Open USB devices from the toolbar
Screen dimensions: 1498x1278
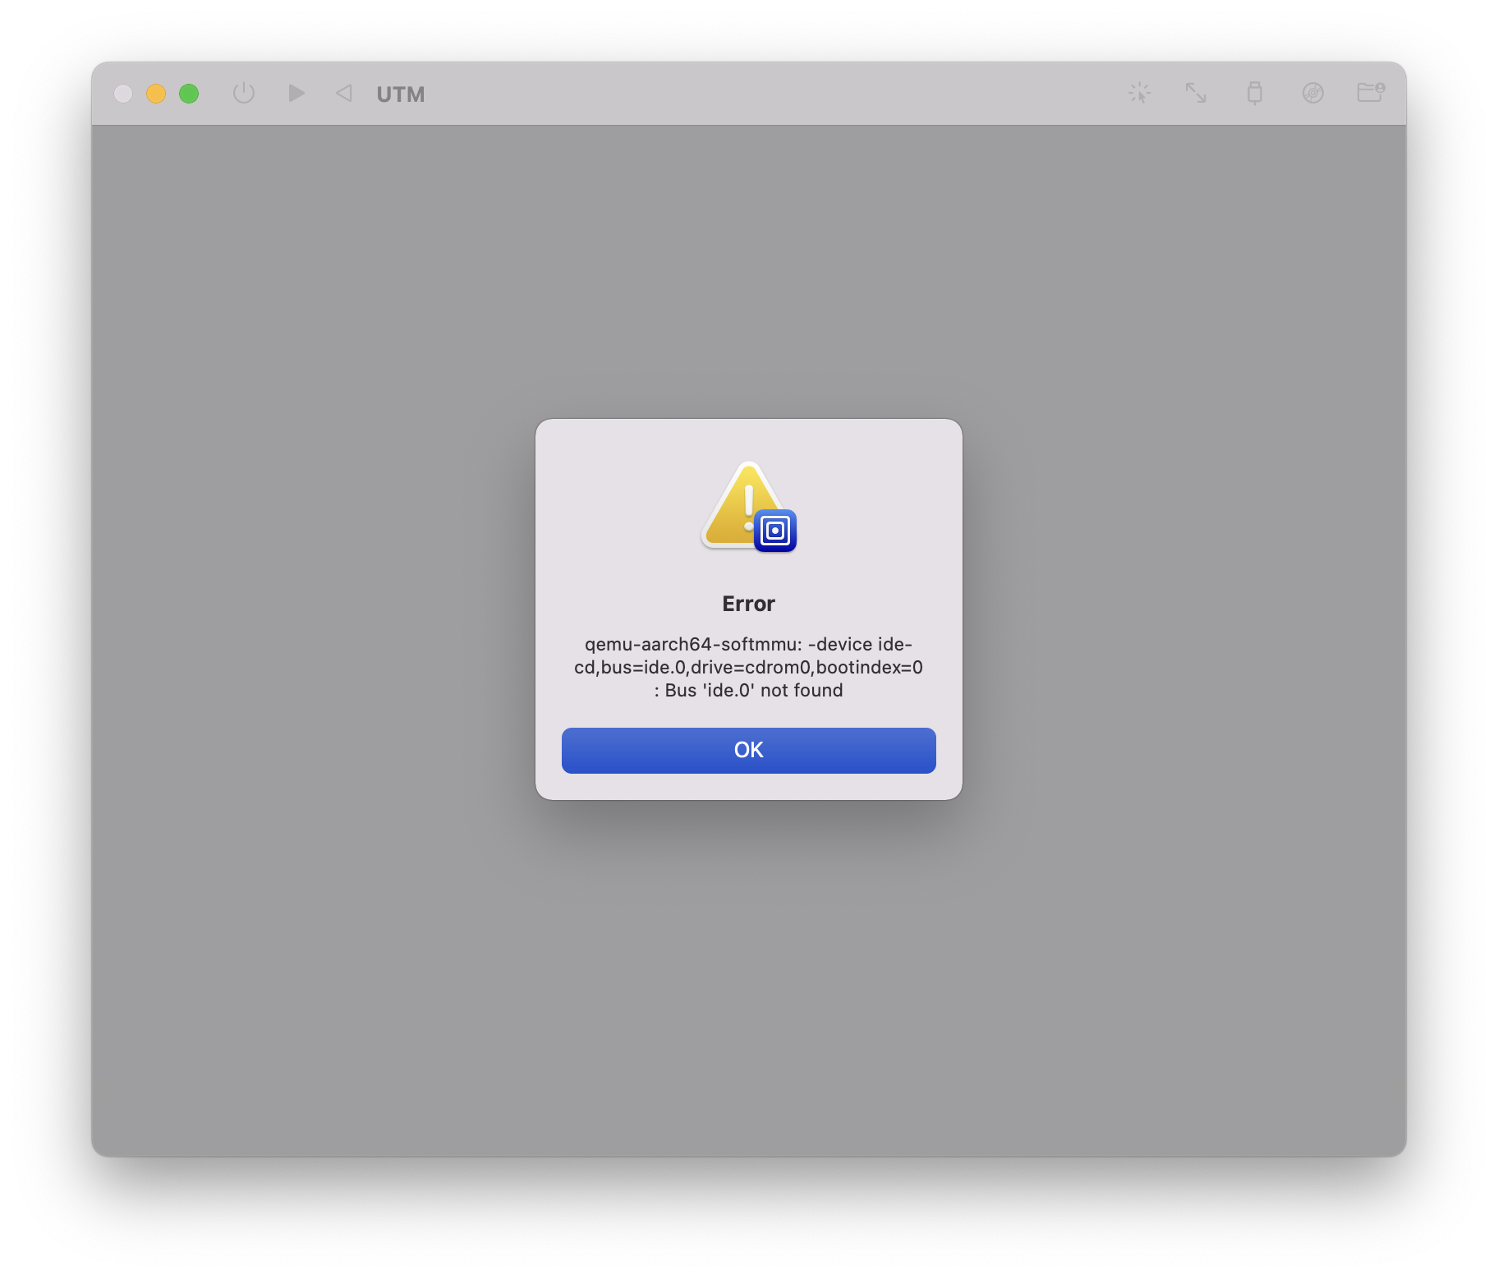tap(1254, 93)
